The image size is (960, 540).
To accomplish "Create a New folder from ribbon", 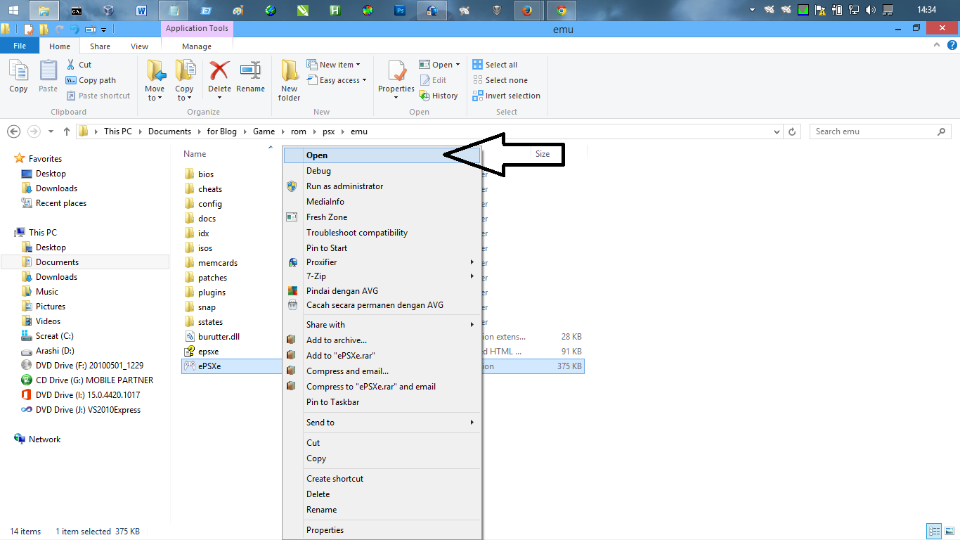I will pyautogui.click(x=290, y=80).
